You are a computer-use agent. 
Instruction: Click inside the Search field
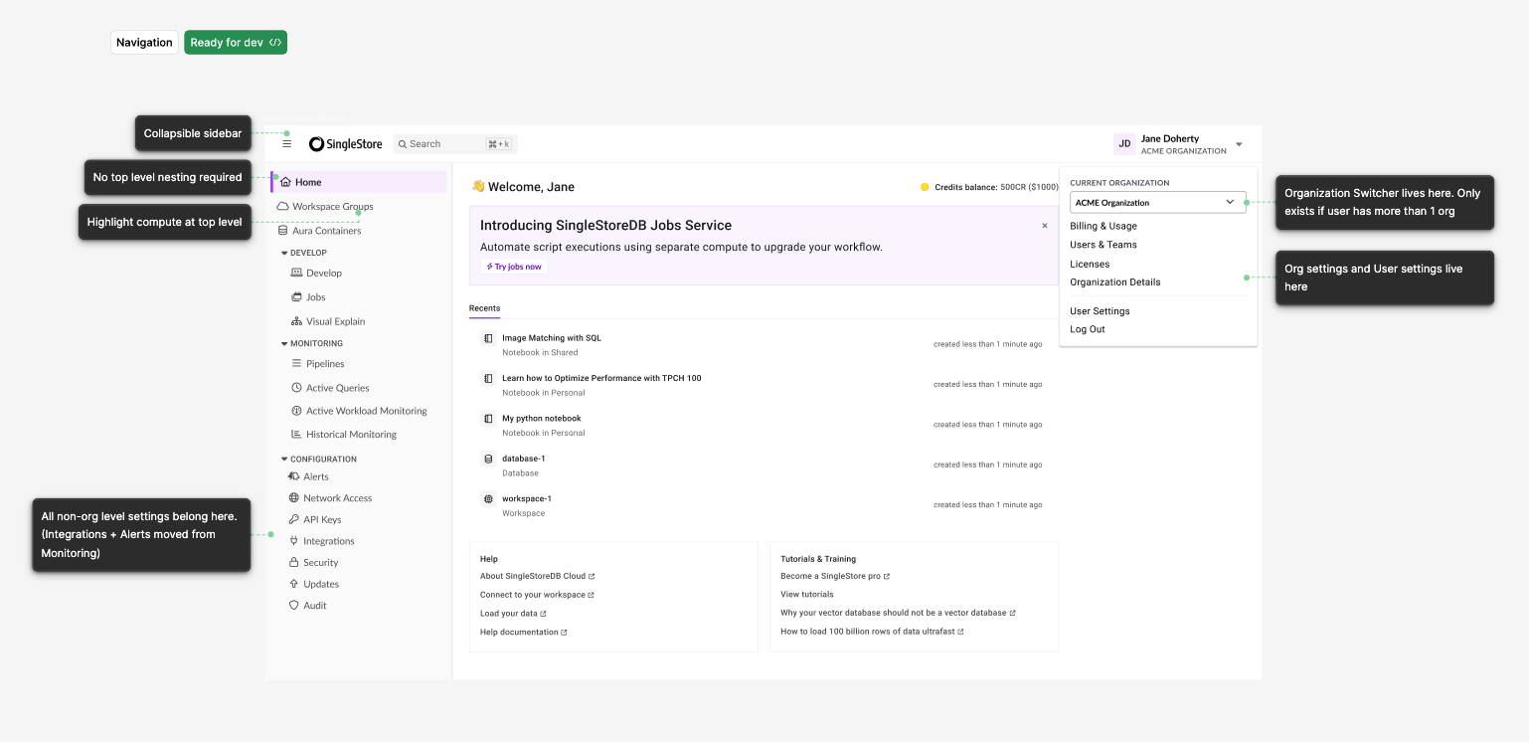pos(455,144)
